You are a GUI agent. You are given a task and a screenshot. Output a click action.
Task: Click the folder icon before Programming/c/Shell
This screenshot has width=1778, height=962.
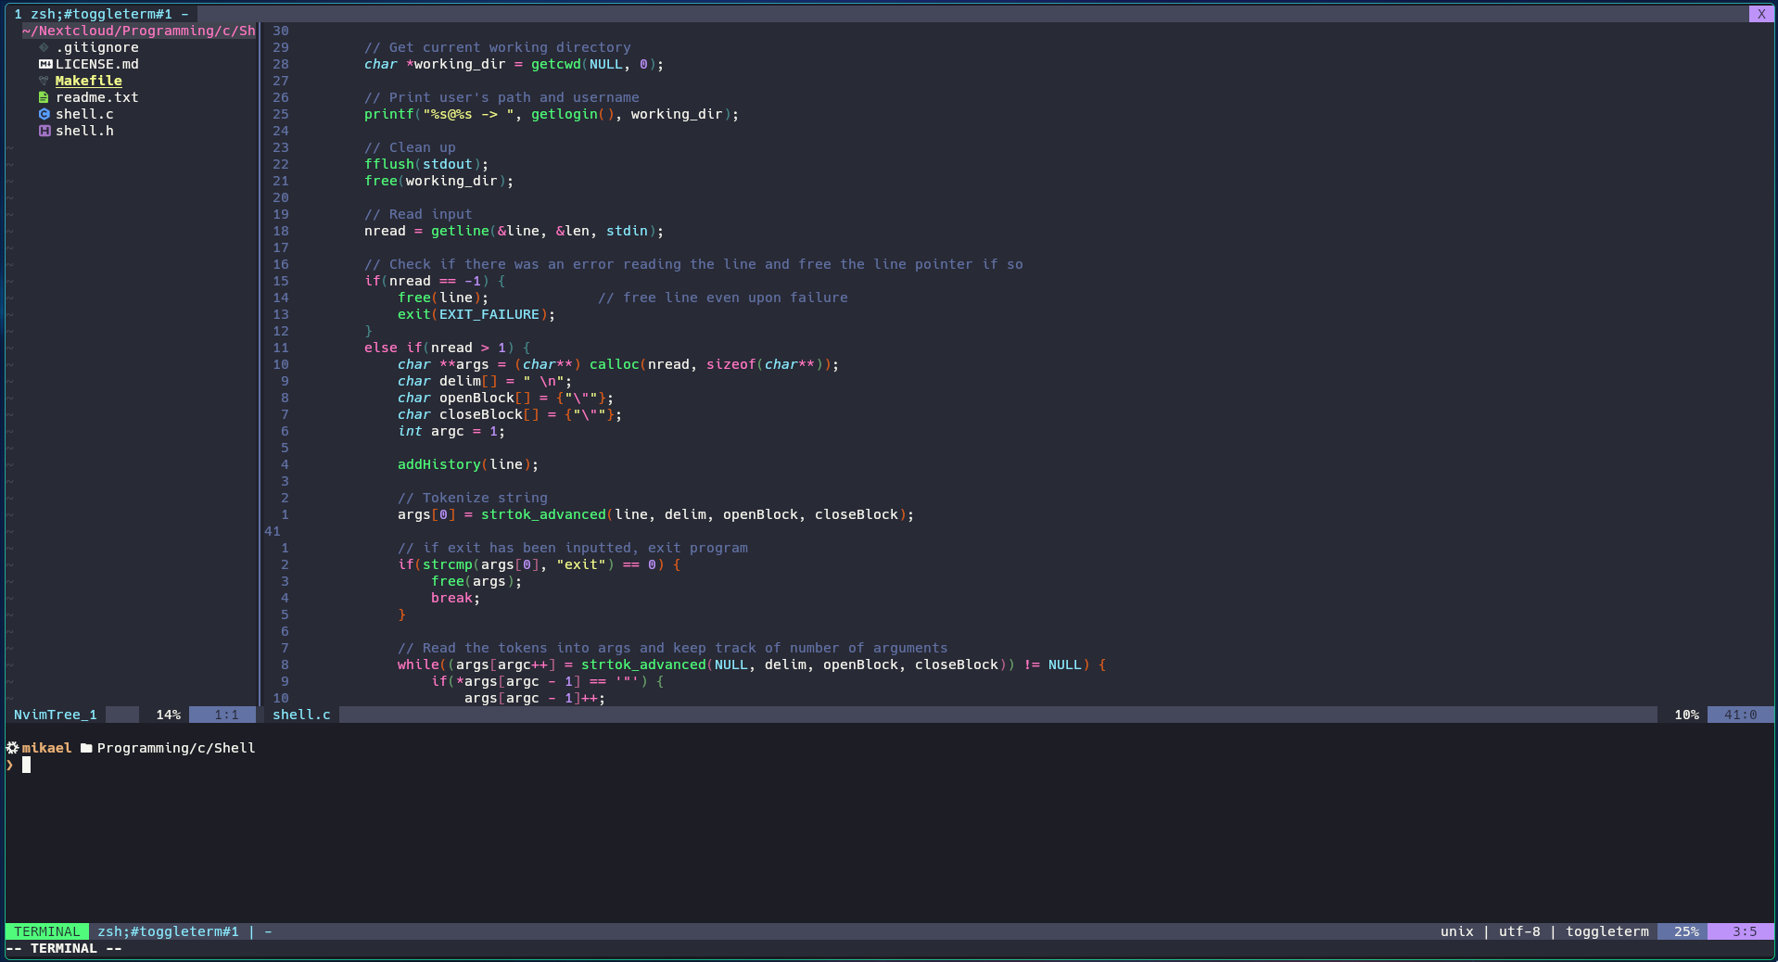85,748
